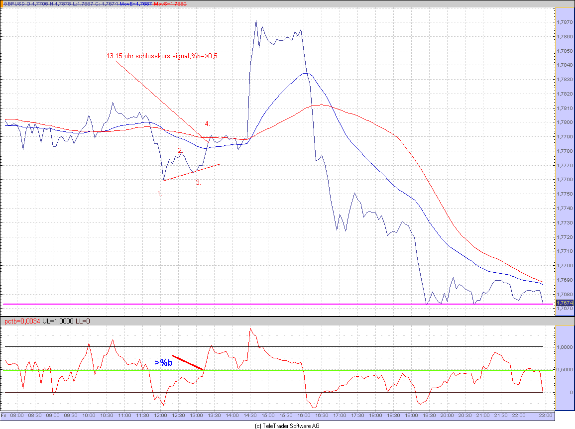The height and width of the screenshot is (429, 575).
Task: Click the 1,7820 price axis label
Action: (x=565, y=94)
